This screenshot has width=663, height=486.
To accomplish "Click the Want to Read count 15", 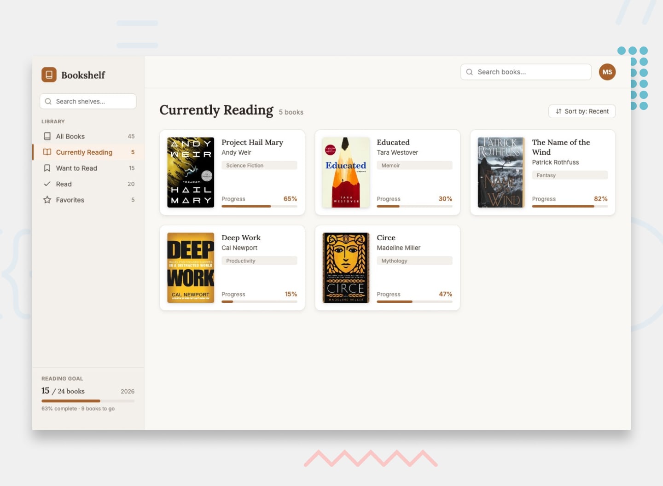I will [x=132, y=168].
